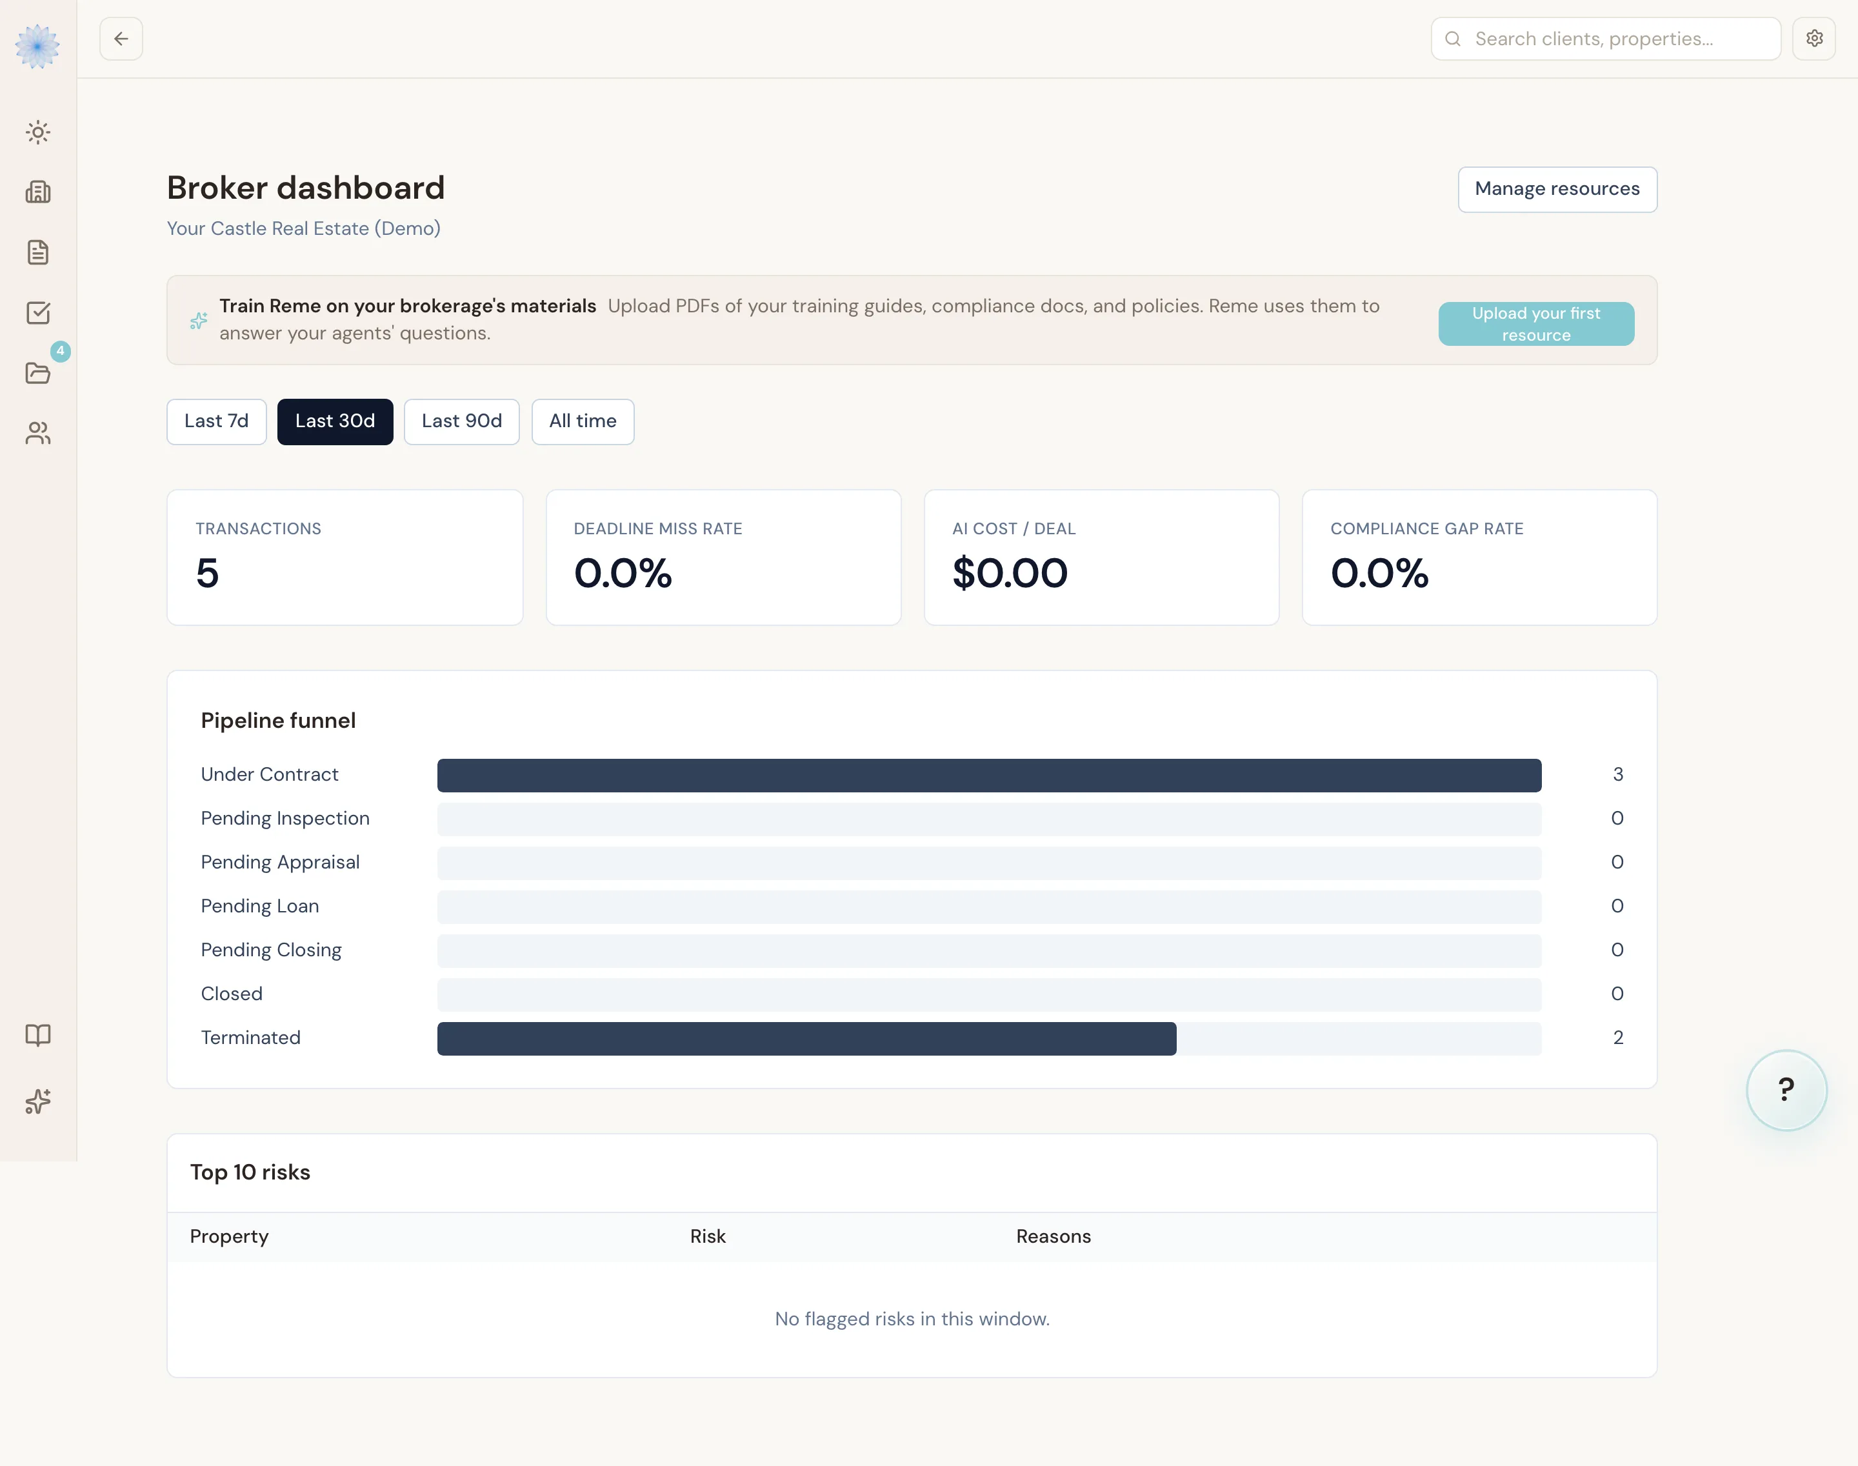Image resolution: width=1858 pixels, height=1466 pixels.
Task: Click 'Under Contract' stage label
Action: (x=270, y=774)
